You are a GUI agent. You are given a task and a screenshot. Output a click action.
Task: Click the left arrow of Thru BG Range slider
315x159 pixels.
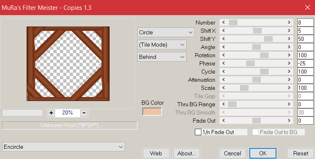pyautogui.click(x=224, y=104)
